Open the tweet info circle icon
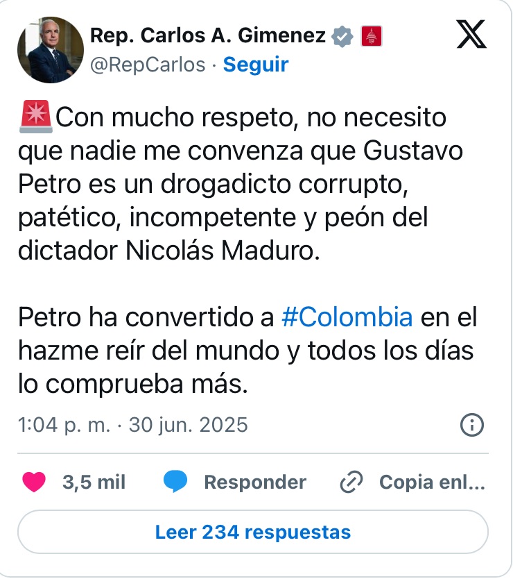The width and height of the screenshot is (513, 579). pos(471,425)
